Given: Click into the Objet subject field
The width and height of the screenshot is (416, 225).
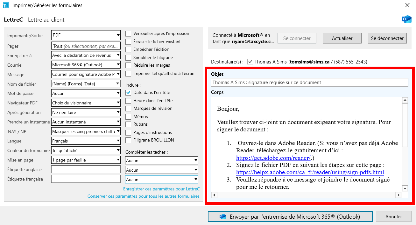Looking at the screenshot, I should [x=309, y=83].
